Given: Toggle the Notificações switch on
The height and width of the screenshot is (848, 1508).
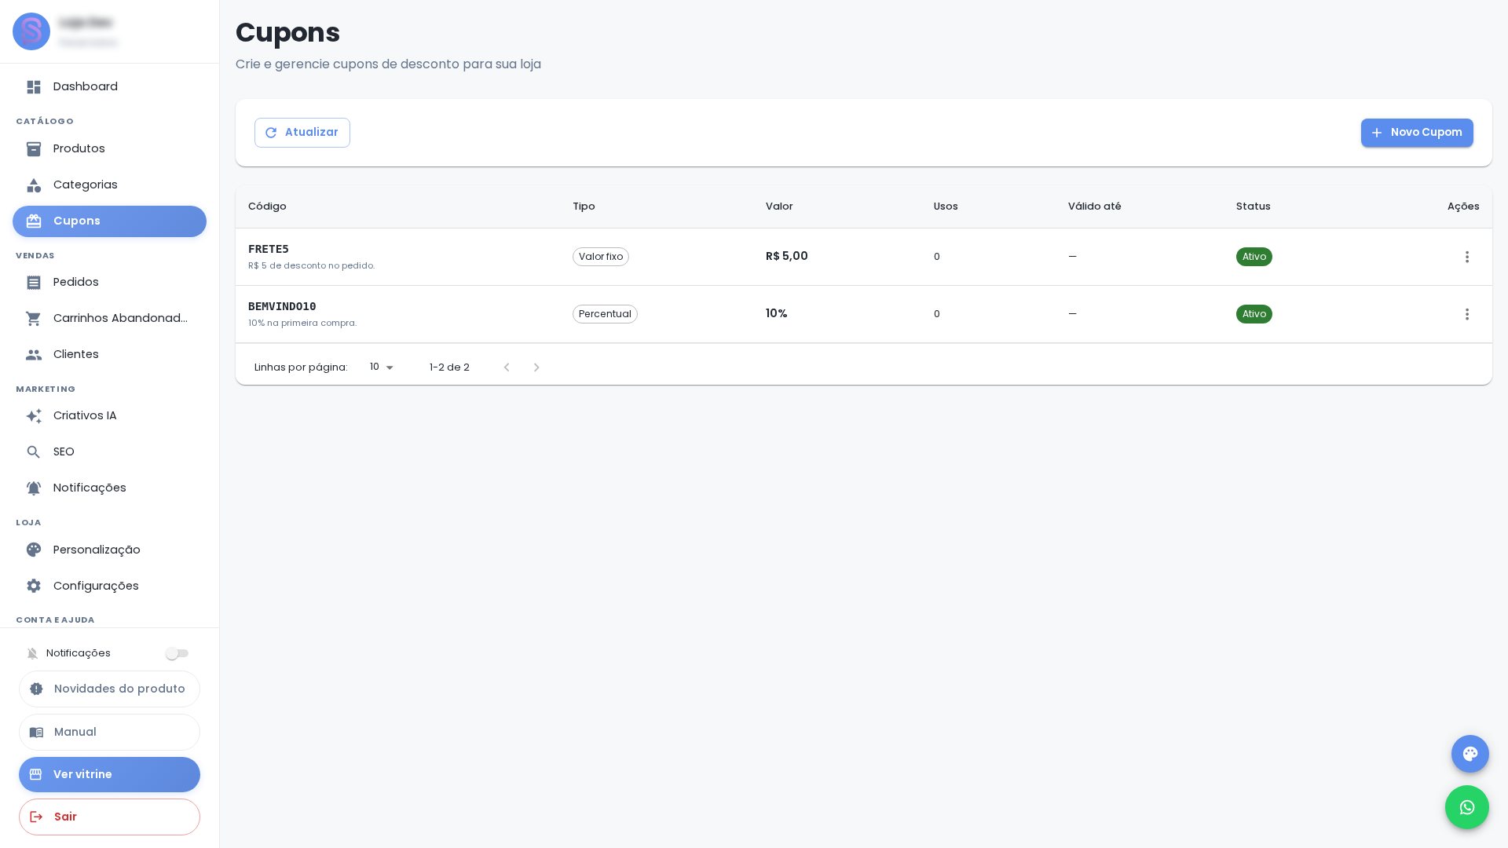Looking at the screenshot, I should [177, 653].
